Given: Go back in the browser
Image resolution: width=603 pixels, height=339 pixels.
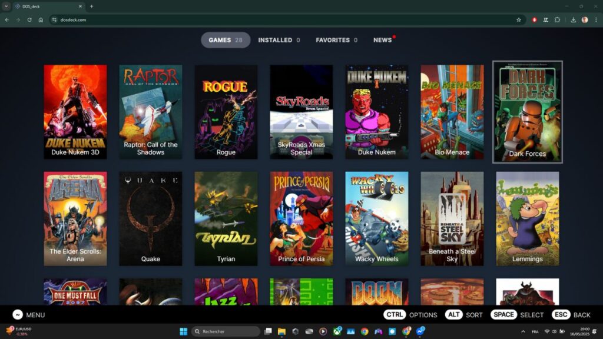Looking at the screenshot, I should [x=7, y=19].
